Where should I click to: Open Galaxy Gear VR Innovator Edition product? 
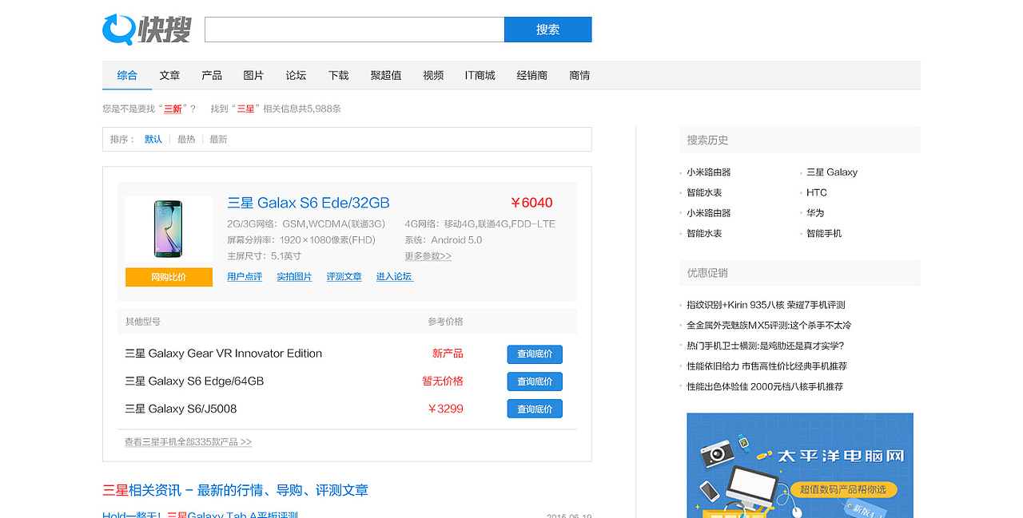click(224, 354)
